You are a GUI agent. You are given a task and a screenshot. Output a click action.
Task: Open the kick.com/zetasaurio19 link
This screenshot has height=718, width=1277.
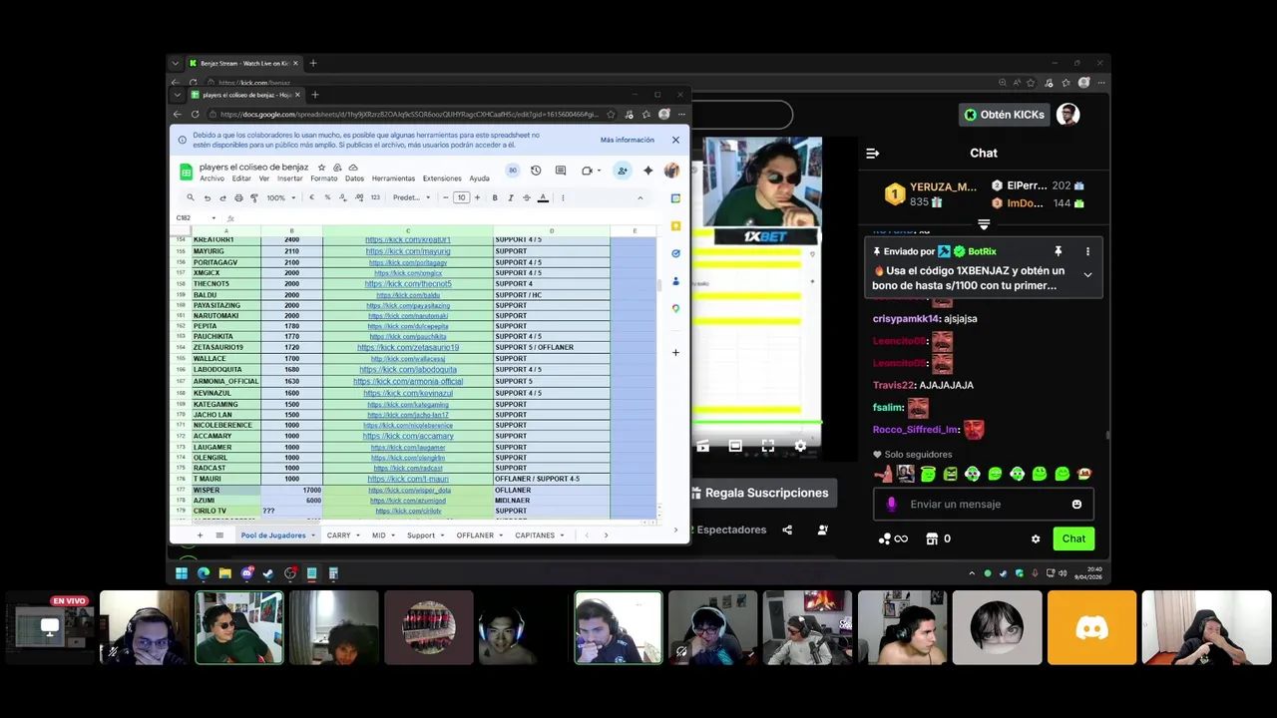408,348
